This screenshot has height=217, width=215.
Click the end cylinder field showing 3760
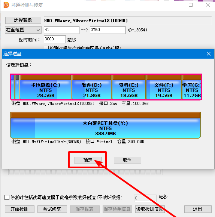[107, 30]
